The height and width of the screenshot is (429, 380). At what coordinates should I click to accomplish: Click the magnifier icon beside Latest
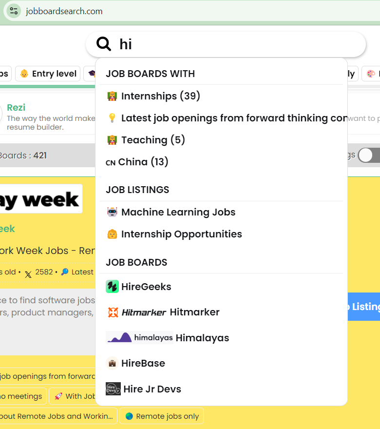[65, 272]
